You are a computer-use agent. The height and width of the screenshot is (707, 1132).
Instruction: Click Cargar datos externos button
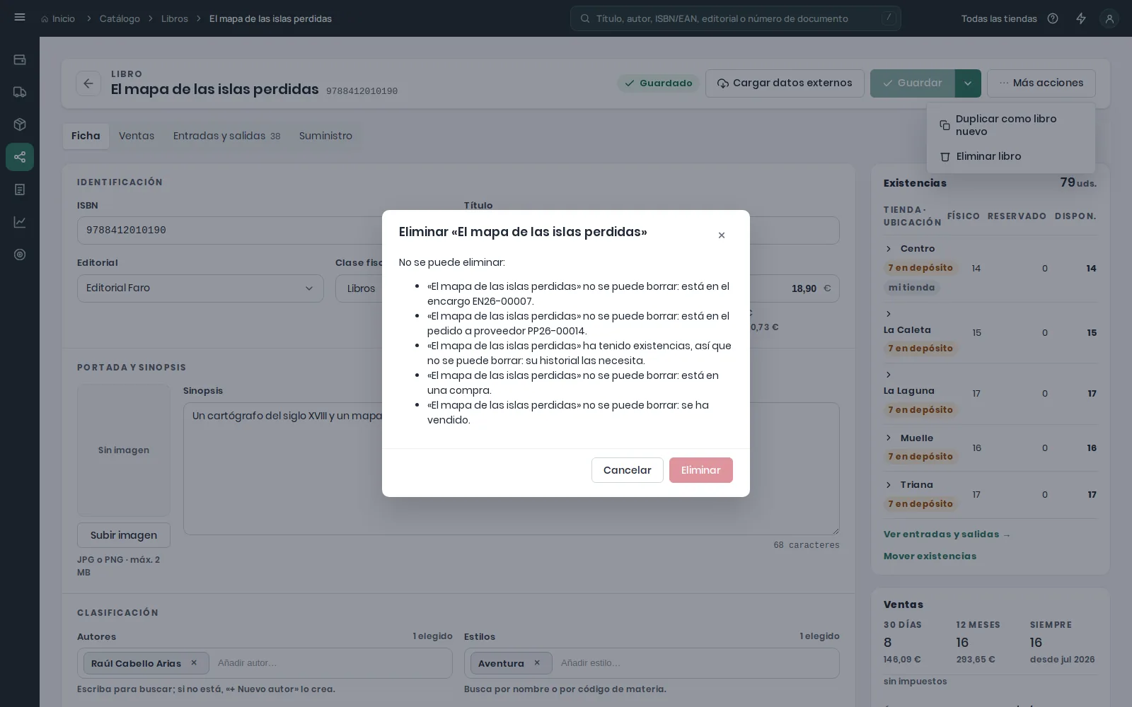pyautogui.click(x=785, y=83)
